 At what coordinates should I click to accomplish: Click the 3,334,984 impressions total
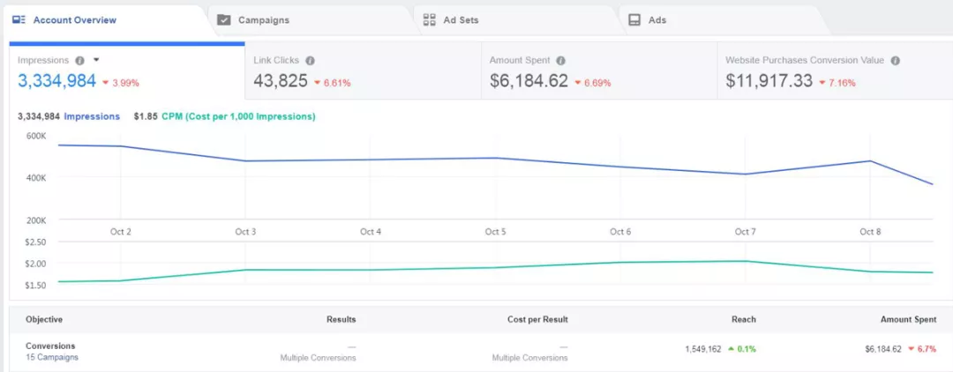[56, 81]
